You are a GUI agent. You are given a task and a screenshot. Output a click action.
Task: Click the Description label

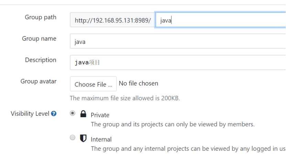click(x=41, y=60)
